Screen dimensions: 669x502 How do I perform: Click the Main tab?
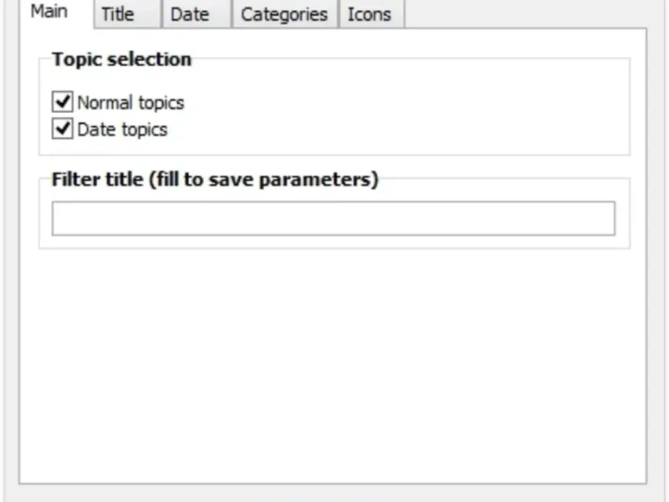tap(49, 13)
